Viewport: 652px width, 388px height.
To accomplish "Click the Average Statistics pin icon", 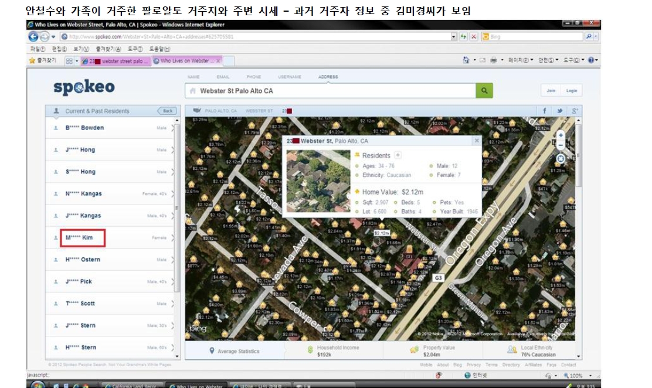I will click(212, 351).
